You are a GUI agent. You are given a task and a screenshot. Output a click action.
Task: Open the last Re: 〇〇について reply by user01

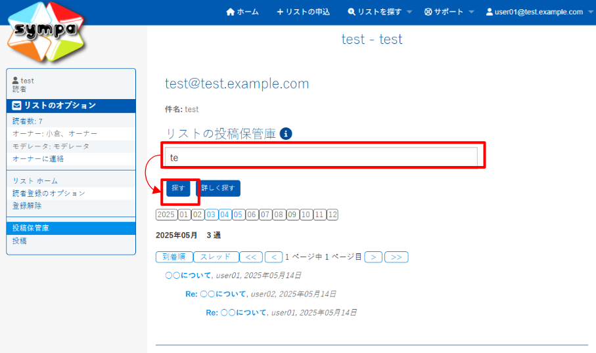[237, 312]
